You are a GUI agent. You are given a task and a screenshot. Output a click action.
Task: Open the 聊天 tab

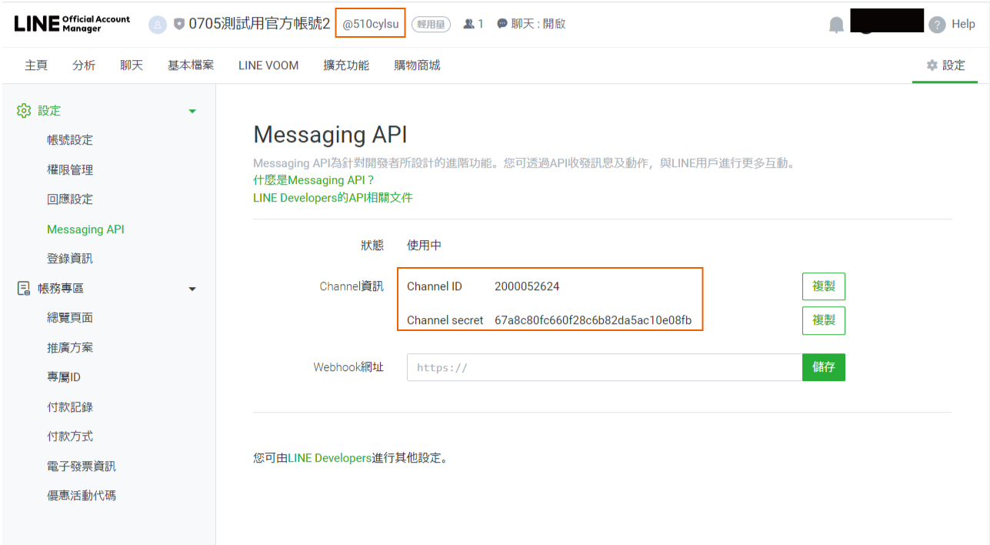pyautogui.click(x=132, y=65)
